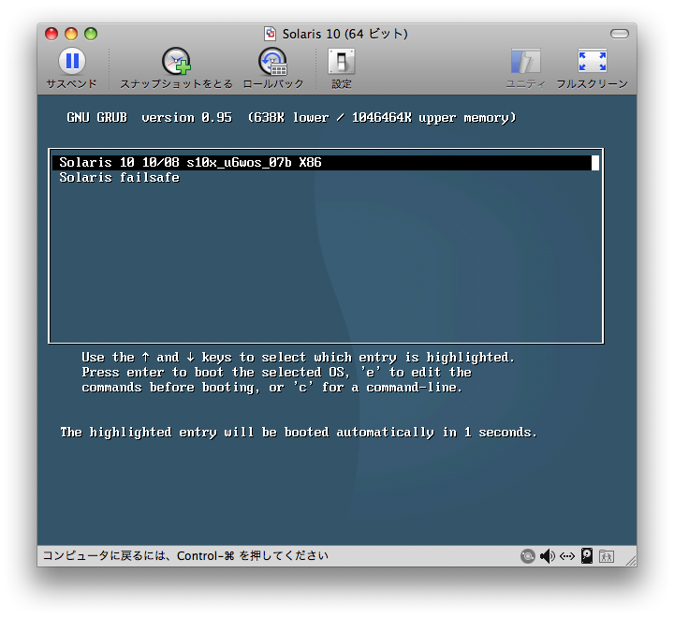This screenshot has width=674, height=618.
Task: Click the hard disk status icon
Action: (x=587, y=556)
